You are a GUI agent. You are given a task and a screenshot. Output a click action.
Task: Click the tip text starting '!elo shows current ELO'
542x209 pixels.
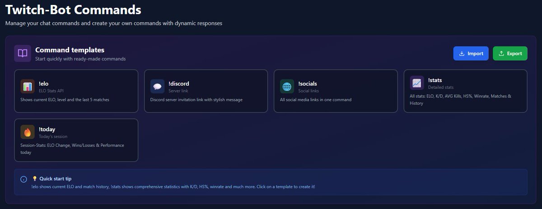pyautogui.click(x=173, y=186)
